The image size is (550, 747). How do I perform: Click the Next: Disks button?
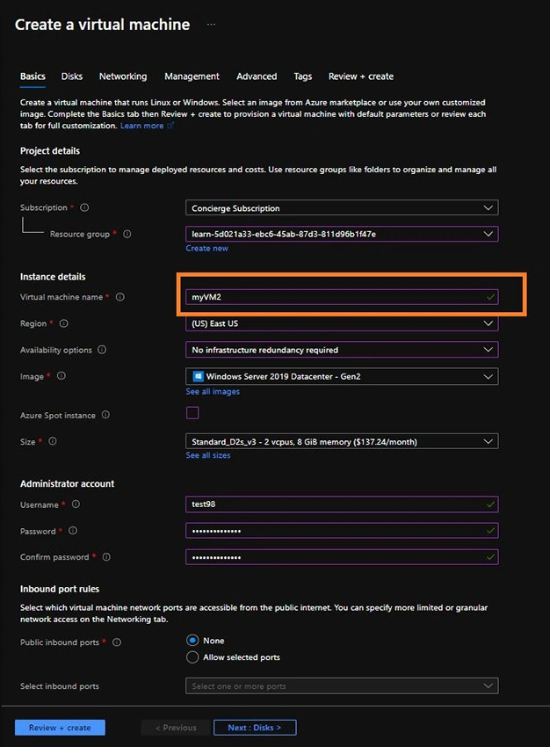(255, 728)
